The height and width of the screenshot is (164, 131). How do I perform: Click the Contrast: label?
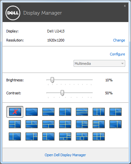coord(14,93)
